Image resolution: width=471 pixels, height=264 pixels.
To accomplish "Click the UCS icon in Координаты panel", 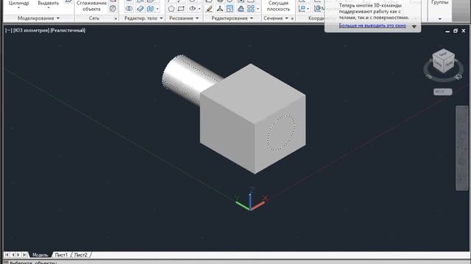I will point(302,9).
